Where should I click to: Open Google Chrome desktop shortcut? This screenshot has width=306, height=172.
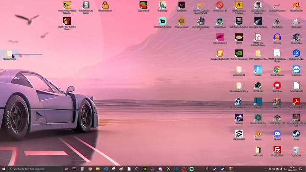click(x=277, y=70)
